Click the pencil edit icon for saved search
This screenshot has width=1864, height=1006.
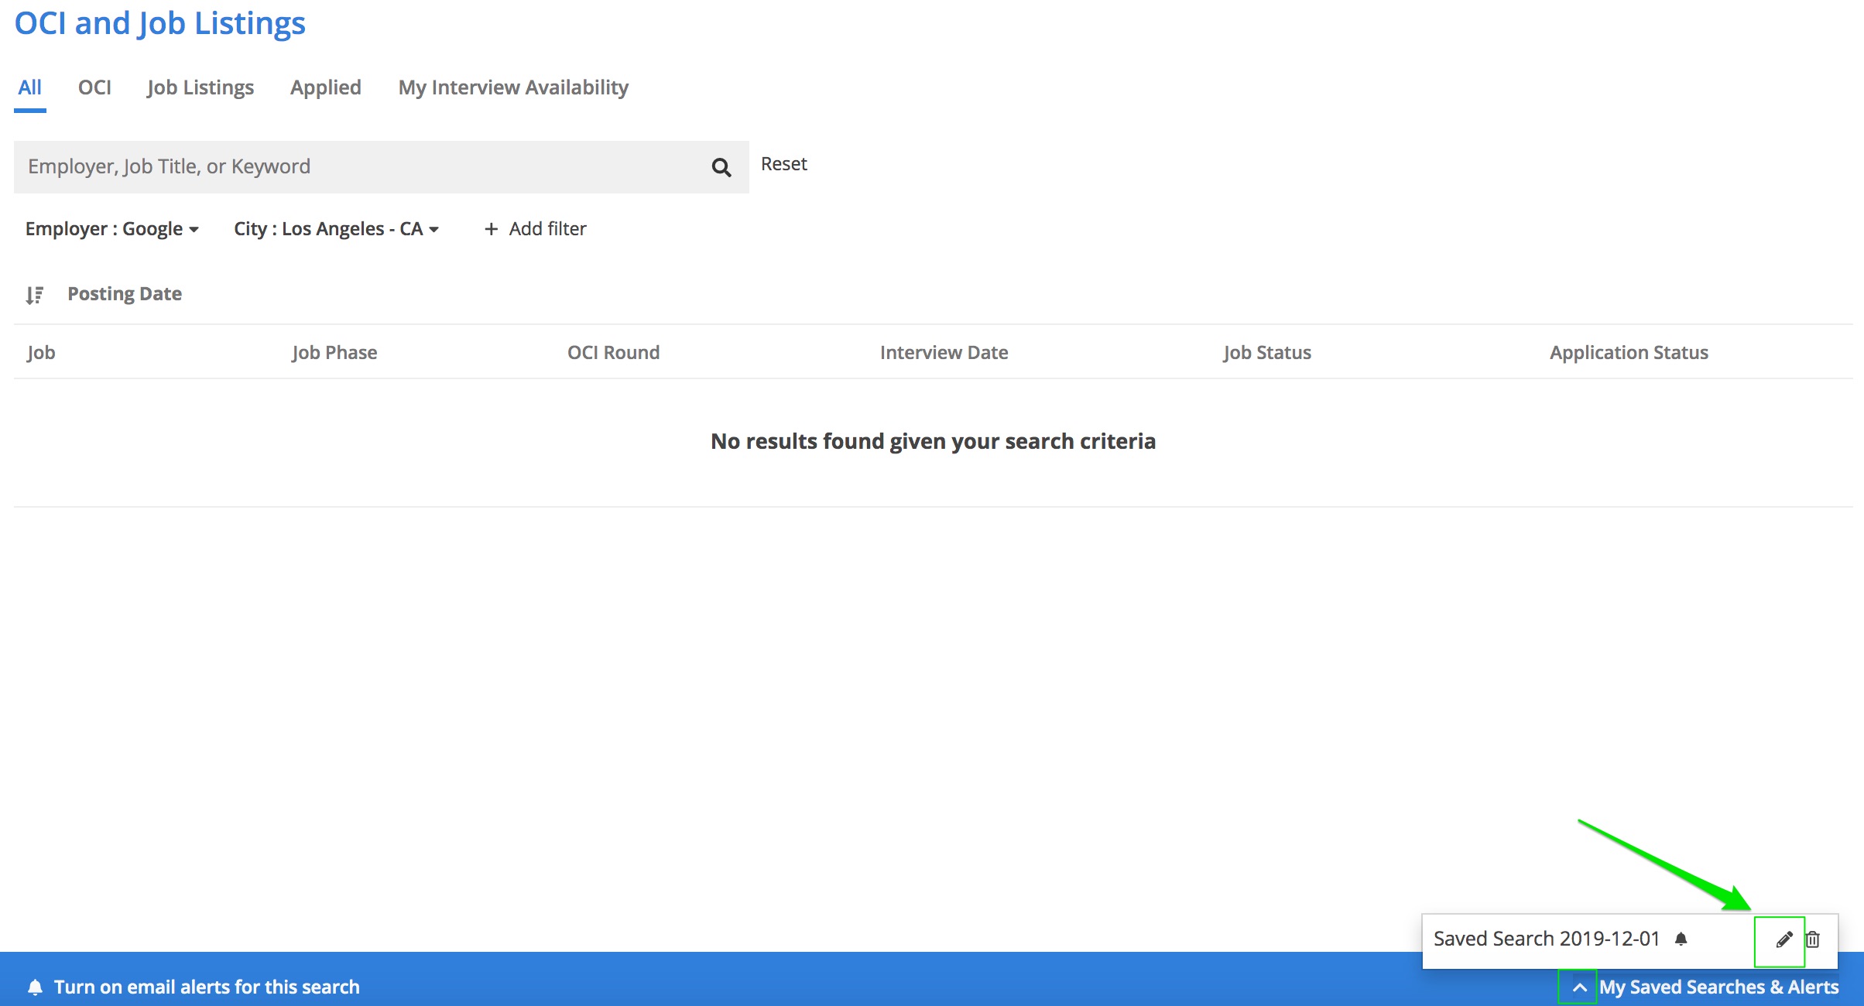[1783, 939]
